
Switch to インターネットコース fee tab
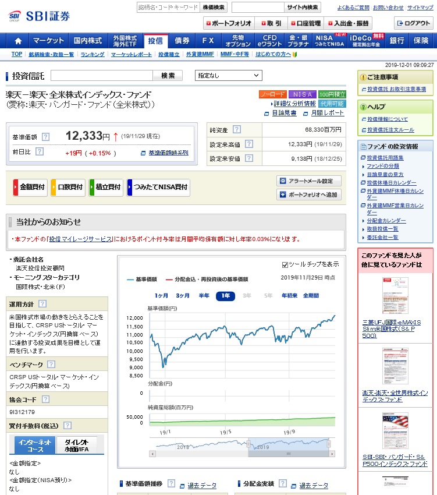tap(35, 446)
